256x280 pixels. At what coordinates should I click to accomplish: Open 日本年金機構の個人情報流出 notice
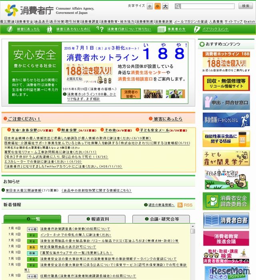[x=78, y=138]
